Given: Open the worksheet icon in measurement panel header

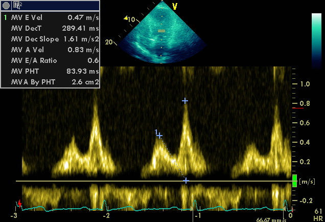Looking at the screenshot, I should [17, 5].
